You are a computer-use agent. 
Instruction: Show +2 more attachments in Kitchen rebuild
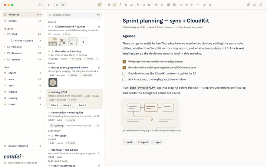click(x=83, y=42)
